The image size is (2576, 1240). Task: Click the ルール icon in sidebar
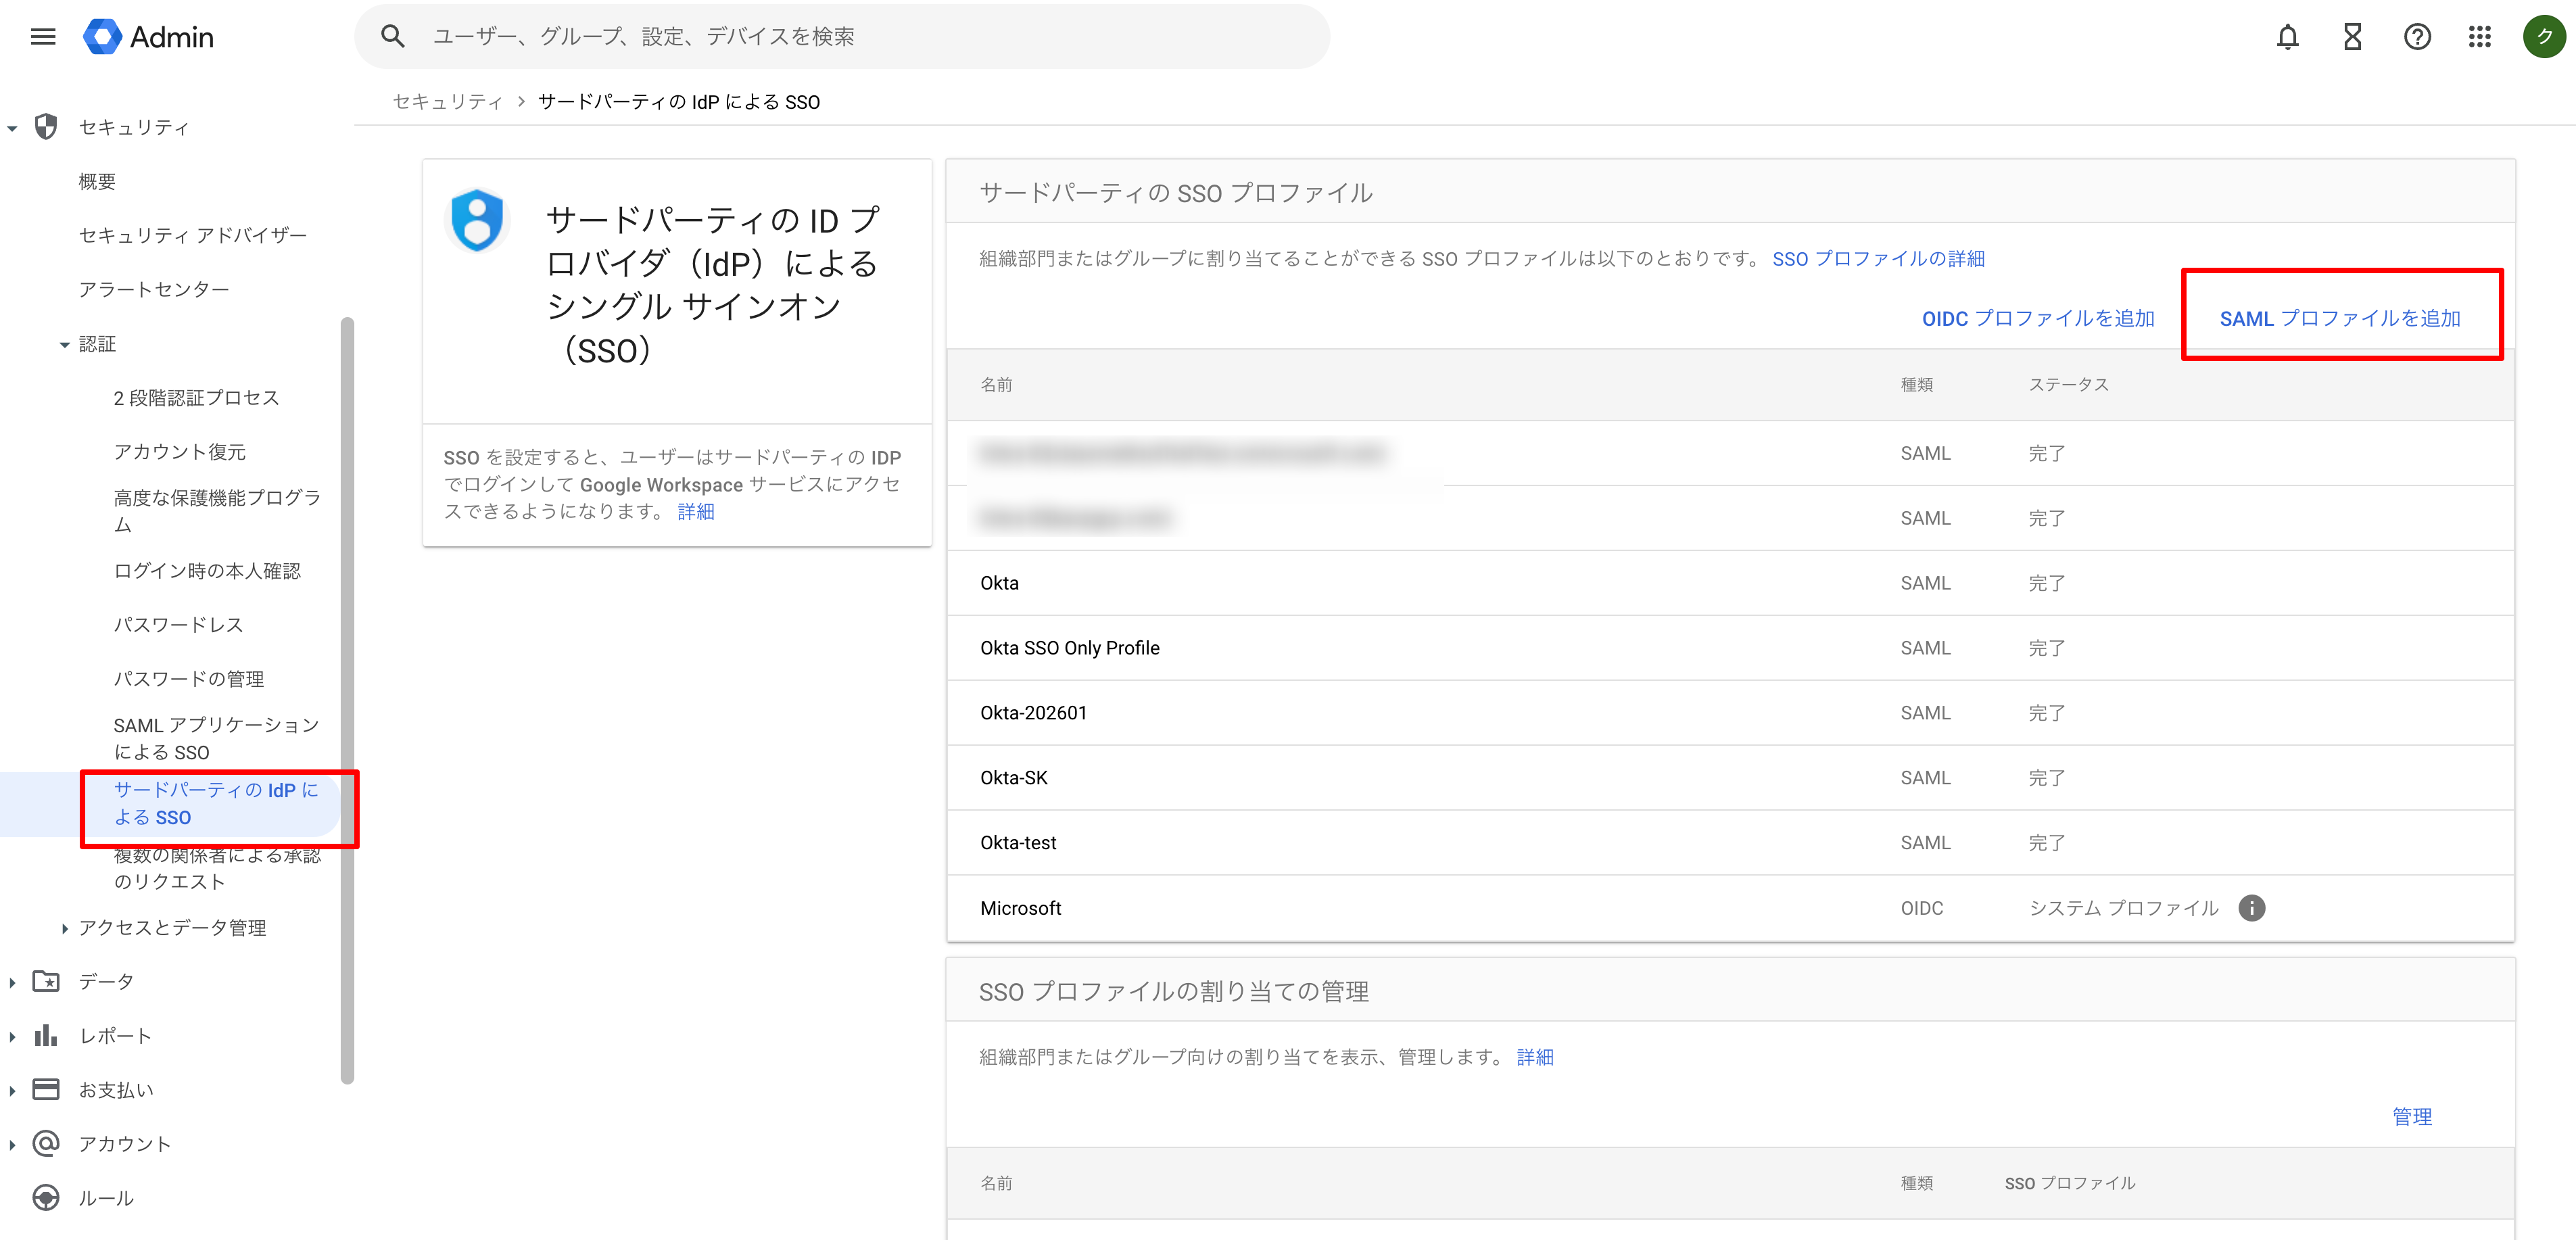(46, 1197)
